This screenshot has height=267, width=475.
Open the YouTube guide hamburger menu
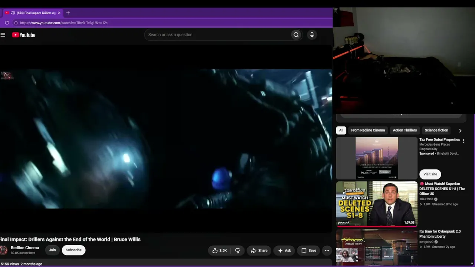click(x=3, y=35)
